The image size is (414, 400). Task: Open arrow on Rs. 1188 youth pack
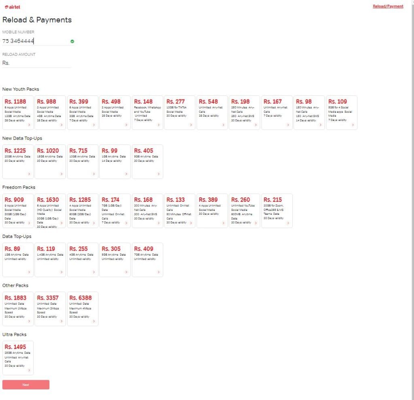[x=29, y=125]
